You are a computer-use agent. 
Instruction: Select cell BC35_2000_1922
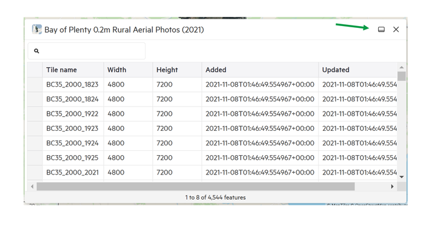coord(73,114)
